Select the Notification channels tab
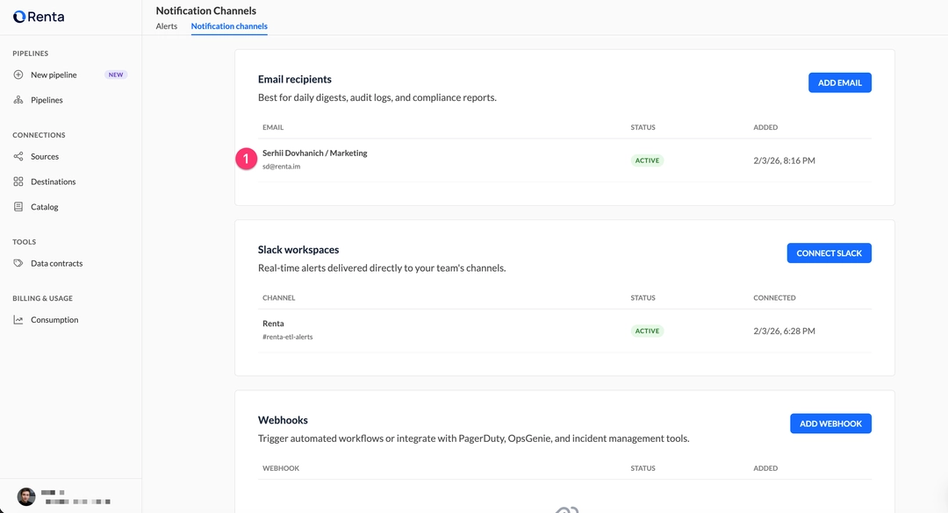 [x=229, y=26]
